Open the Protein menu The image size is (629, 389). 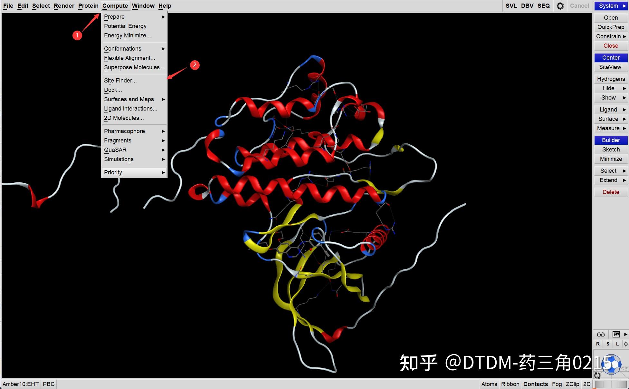click(x=88, y=6)
